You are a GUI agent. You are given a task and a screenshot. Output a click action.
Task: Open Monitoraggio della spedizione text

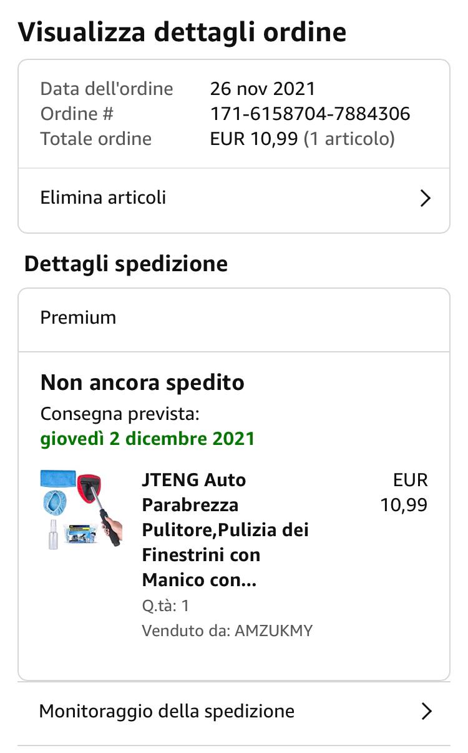[x=167, y=711]
